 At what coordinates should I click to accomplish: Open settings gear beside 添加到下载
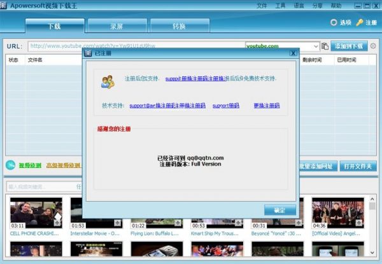pos(373,46)
